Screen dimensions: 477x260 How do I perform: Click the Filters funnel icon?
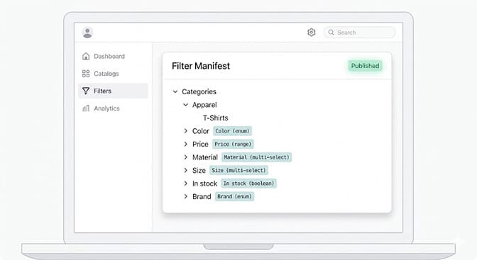click(86, 91)
